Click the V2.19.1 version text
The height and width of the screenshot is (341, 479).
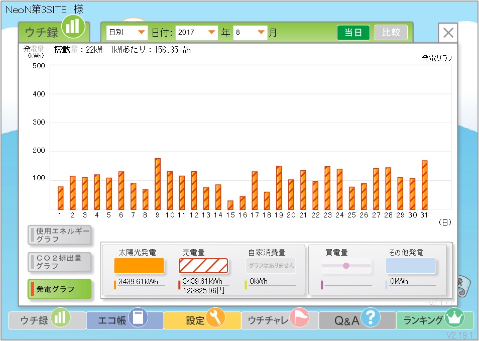(x=459, y=335)
